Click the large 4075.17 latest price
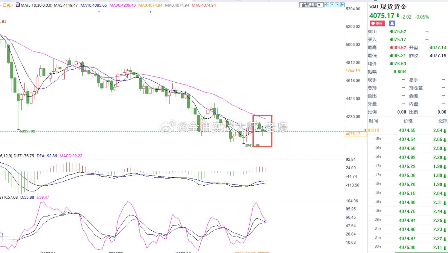The image size is (448, 253). coord(382,16)
